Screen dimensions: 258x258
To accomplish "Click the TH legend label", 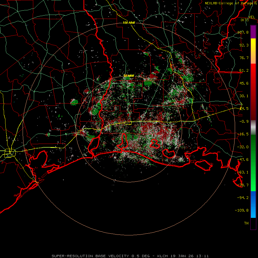I will click(246, 223).
